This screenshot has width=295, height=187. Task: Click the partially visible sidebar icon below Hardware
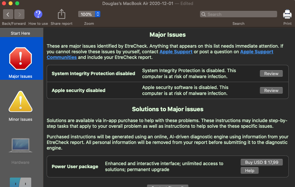[21, 182]
